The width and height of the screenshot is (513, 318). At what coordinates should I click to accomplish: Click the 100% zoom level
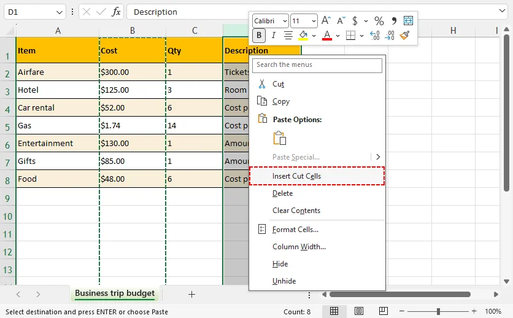coord(493,311)
